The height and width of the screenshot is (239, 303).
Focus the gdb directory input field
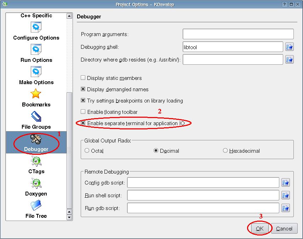click(233, 59)
